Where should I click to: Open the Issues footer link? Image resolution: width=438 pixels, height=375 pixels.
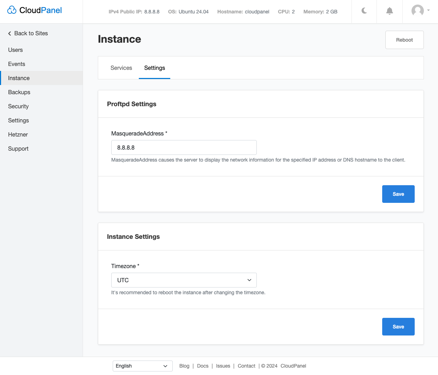(223, 366)
